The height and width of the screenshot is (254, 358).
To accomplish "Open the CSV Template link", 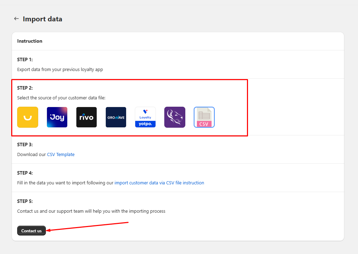I will 61,154.
